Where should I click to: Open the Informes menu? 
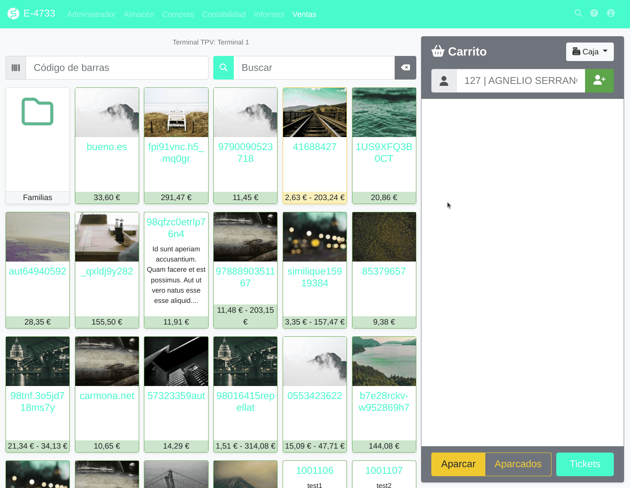pos(269,14)
